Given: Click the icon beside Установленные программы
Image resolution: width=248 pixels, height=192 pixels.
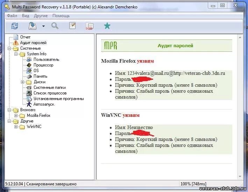Looking at the screenshot, I should point(29,99).
